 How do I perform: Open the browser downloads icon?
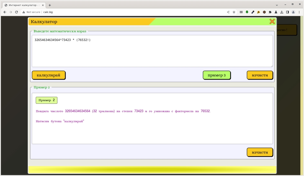click(282, 12)
